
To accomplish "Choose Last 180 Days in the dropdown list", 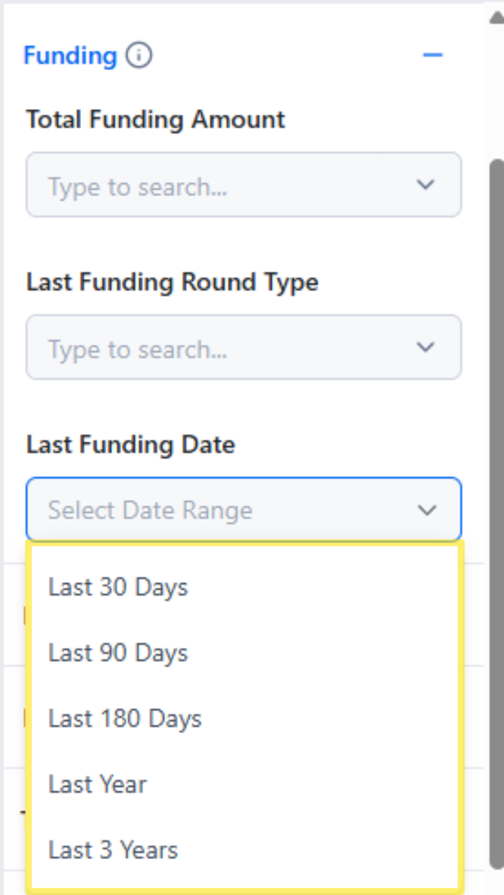I will coord(125,719).
